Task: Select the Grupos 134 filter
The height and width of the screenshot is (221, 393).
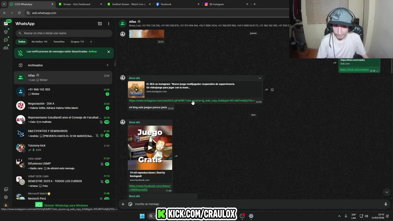Action: point(77,42)
